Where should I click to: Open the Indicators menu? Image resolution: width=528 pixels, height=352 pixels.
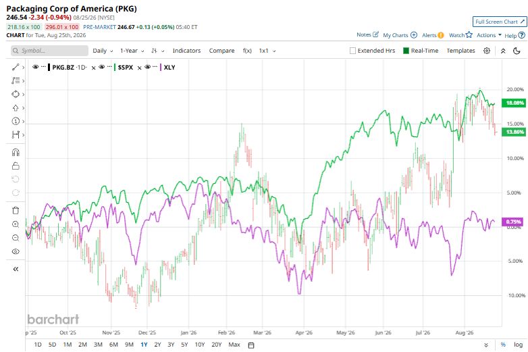click(x=186, y=51)
